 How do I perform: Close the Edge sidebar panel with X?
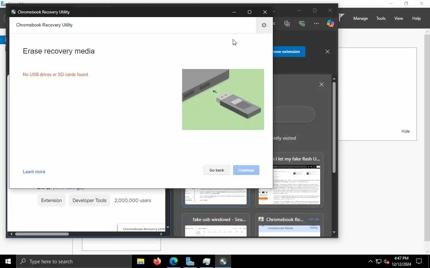click(x=321, y=84)
